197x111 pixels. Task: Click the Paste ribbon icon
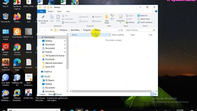(x=58, y=18)
